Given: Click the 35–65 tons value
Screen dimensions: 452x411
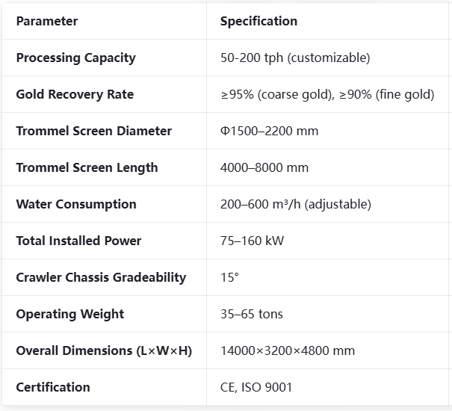Looking at the screenshot, I should [252, 314].
